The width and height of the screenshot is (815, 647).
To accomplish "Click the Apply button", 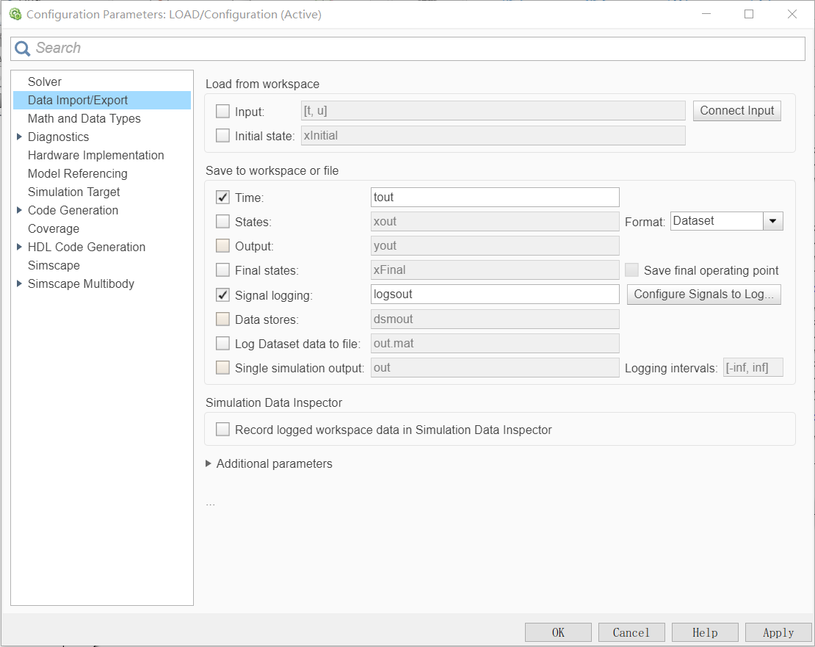I will [778, 632].
